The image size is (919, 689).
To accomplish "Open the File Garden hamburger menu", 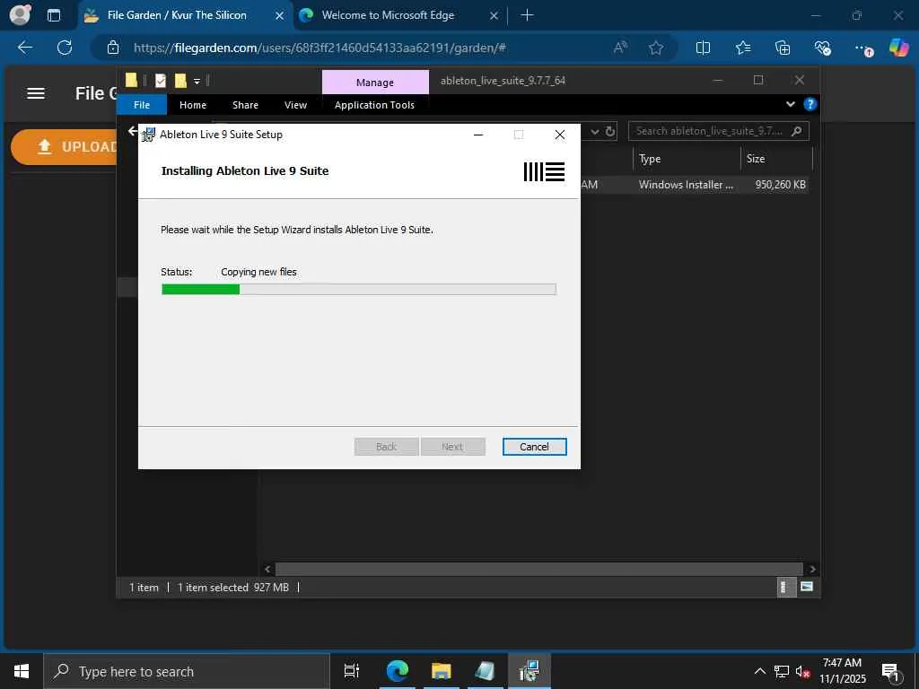I will point(36,93).
